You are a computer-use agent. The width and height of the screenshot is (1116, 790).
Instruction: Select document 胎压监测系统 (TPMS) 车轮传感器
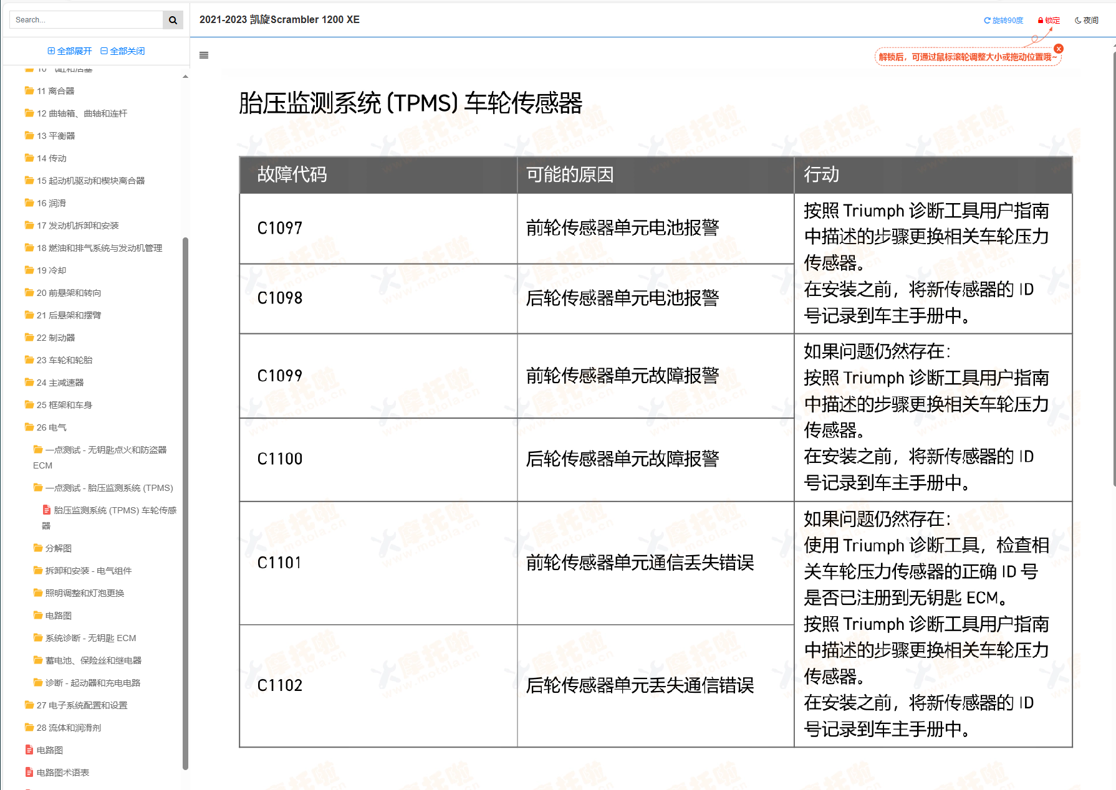(110, 518)
